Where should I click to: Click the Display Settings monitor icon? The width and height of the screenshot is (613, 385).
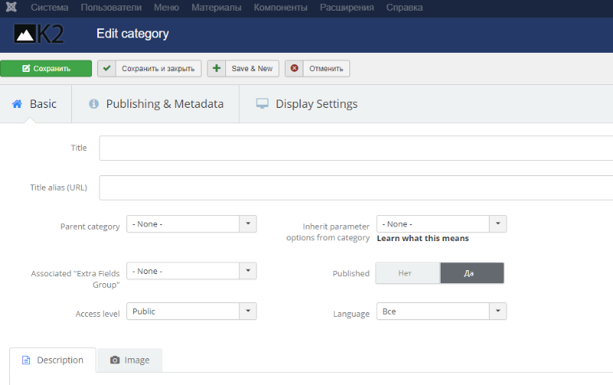click(x=262, y=104)
